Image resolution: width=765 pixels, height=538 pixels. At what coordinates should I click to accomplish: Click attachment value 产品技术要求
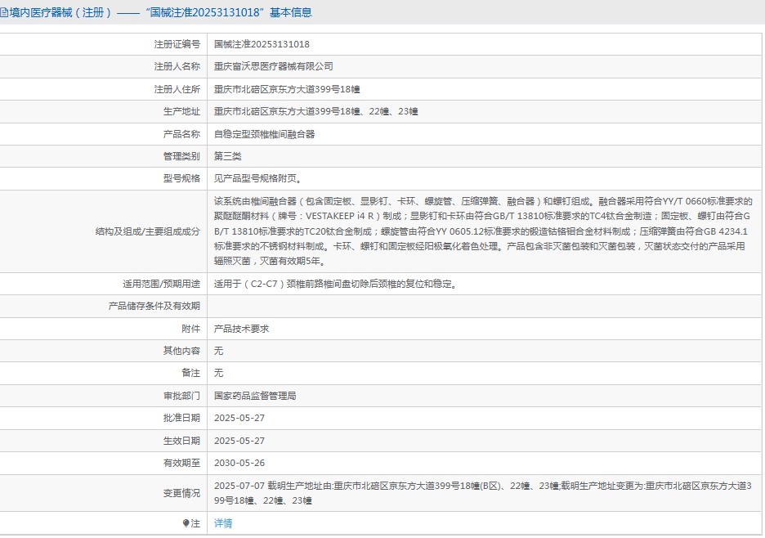click(x=241, y=329)
